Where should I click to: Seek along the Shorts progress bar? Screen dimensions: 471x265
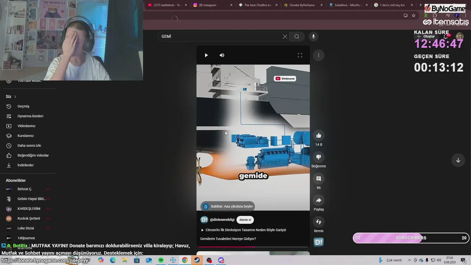(x=253, y=247)
